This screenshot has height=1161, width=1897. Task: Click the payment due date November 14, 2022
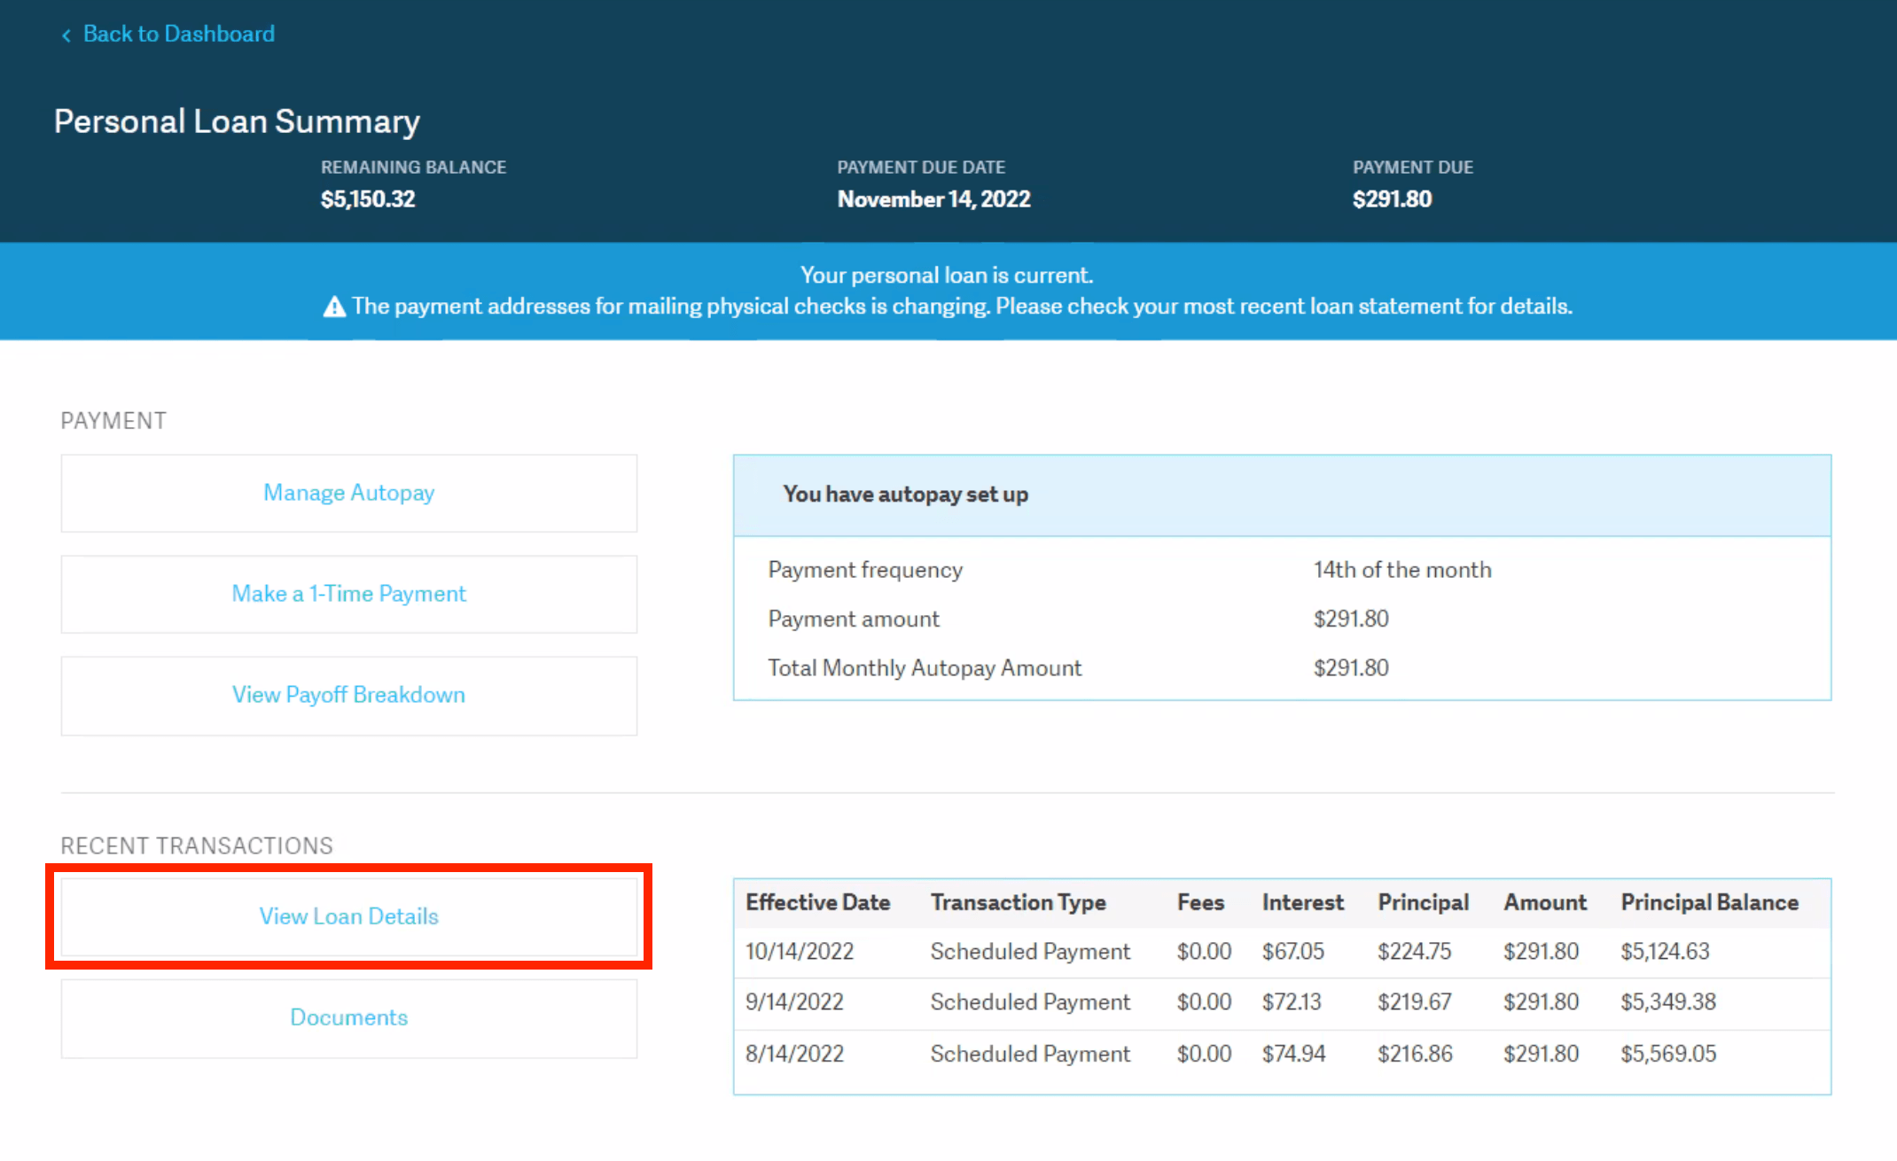pos(933,199)
